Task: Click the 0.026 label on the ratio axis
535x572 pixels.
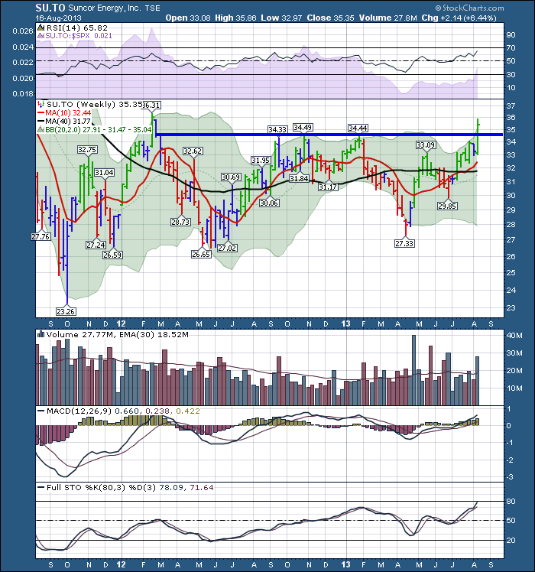Action: pyautogui.click(x=23, y=31)
